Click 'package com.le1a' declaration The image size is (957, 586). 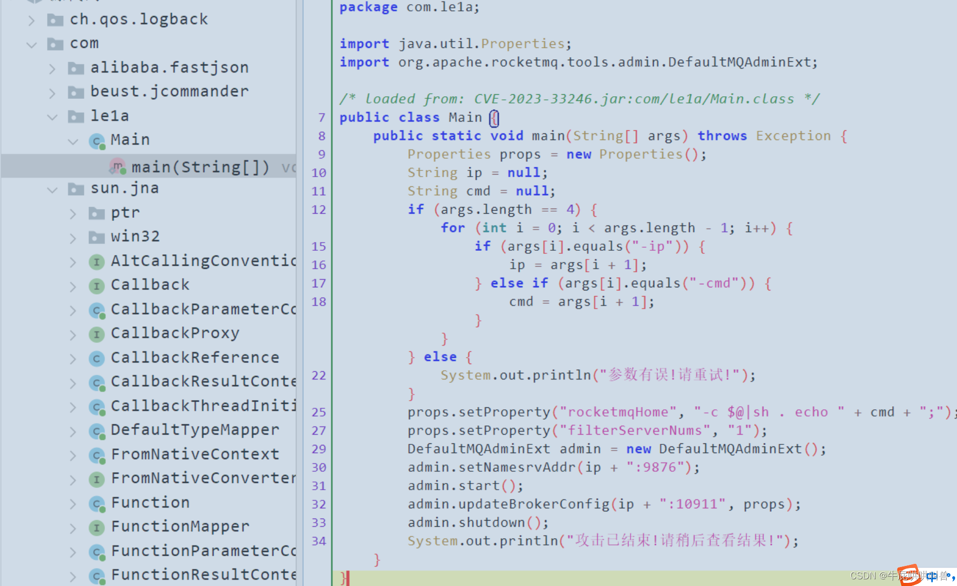pos(409,7)
